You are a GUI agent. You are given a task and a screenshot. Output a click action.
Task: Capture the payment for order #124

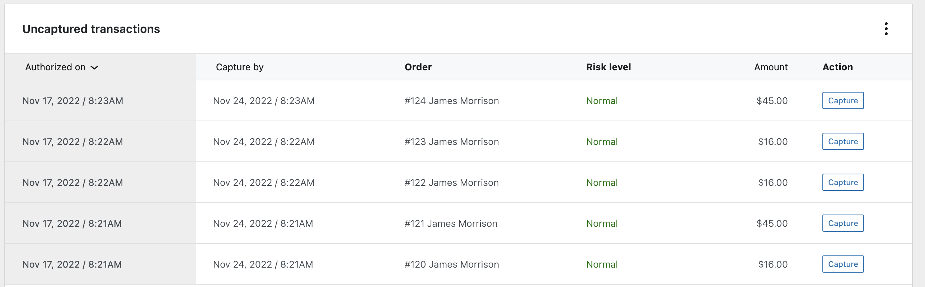[x=843, y=100]
